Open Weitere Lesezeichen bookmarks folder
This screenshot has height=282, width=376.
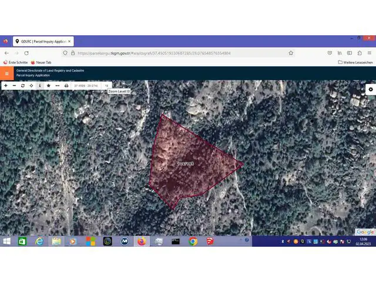355,62
